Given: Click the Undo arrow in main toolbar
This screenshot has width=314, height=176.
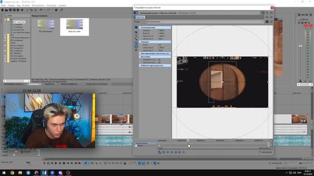Looking at the screenshot, I should (x=41, y=10).
